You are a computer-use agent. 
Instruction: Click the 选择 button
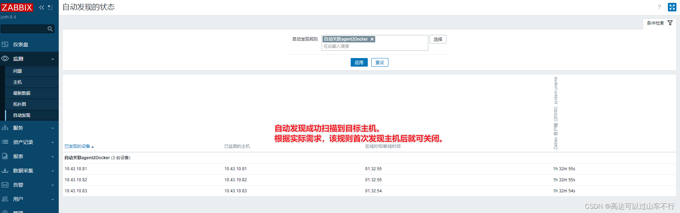pos(438,39)
